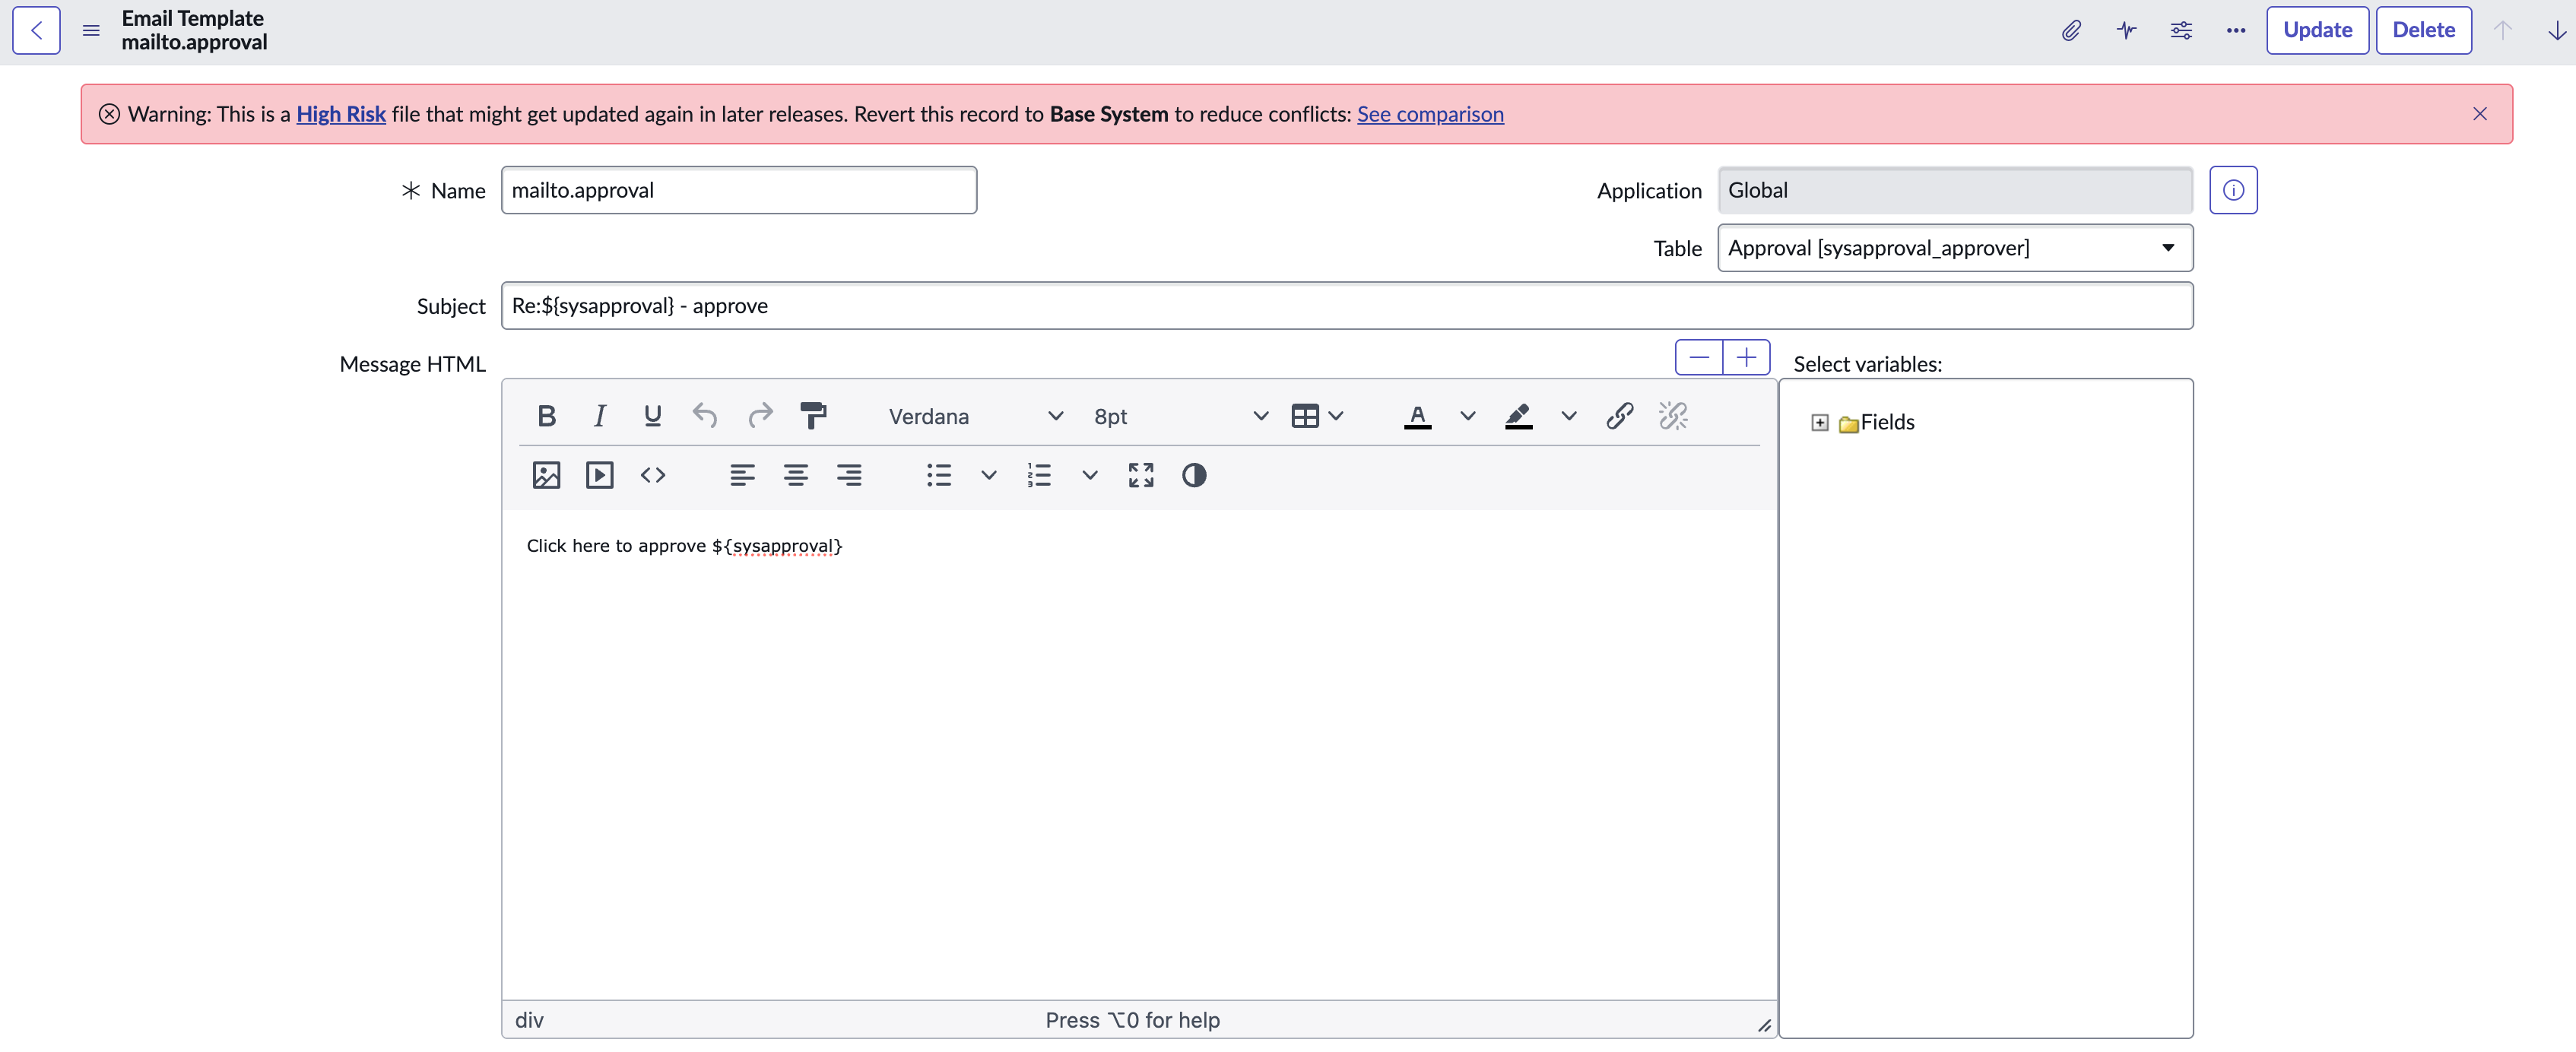Expand the Fields tree node

1819,423
